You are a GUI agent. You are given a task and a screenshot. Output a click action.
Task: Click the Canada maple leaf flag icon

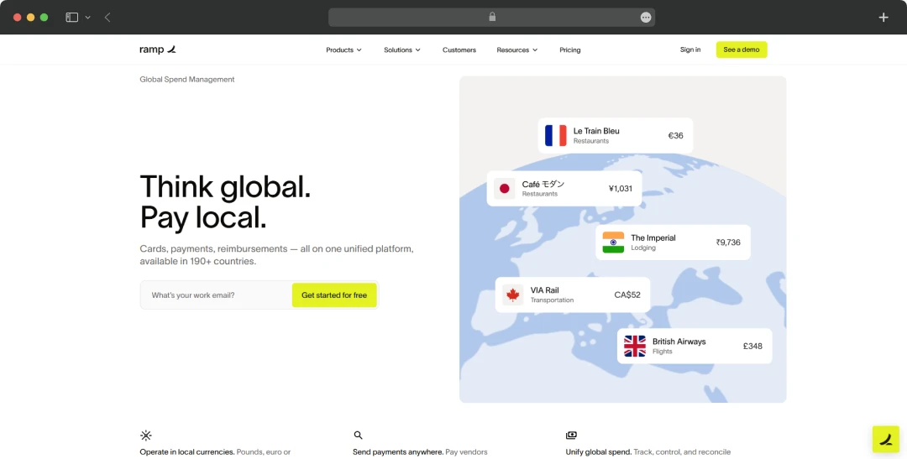[x=512, y=295]
